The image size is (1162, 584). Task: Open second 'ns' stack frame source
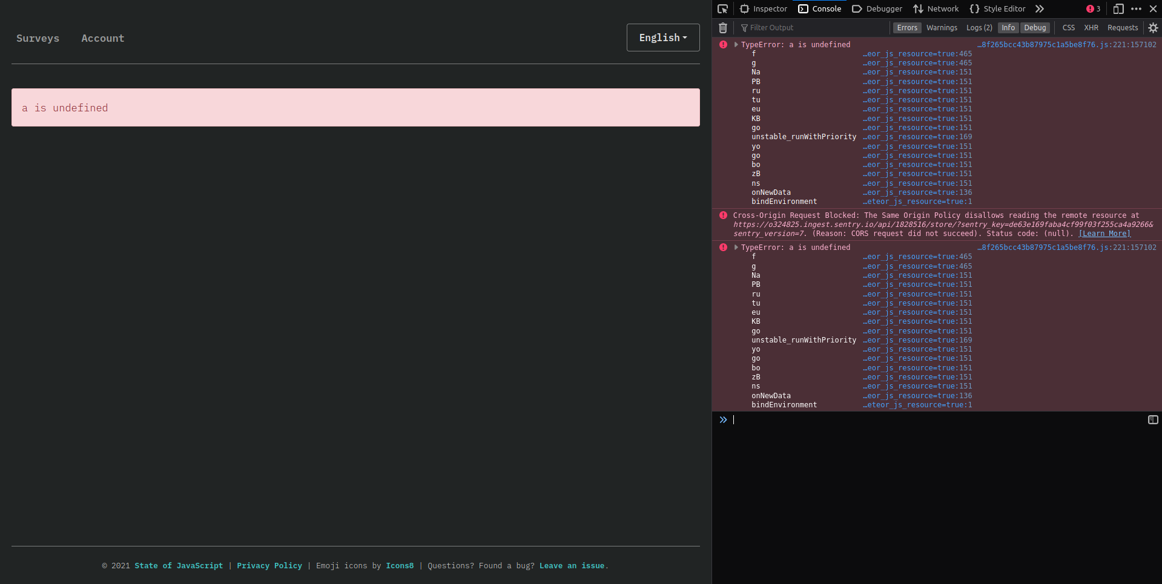click(917, 386)
